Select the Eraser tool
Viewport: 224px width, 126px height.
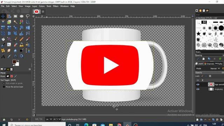point(15,45)
